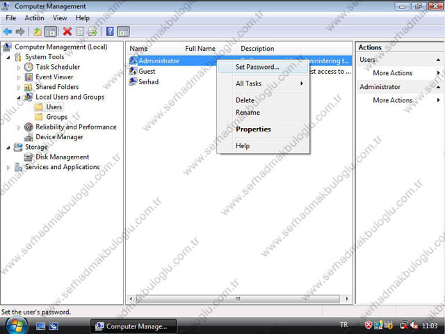Click the red X Delete toolbar icon
Screen dimensions: 445x334
pos(67,31)
